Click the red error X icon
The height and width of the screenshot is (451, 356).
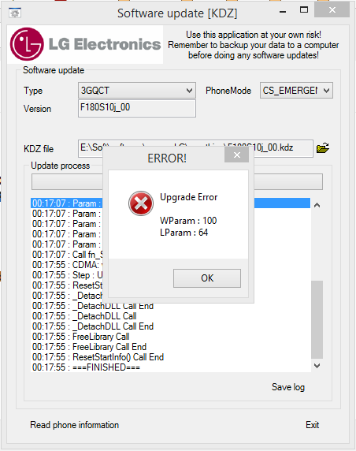coord(141,203)
